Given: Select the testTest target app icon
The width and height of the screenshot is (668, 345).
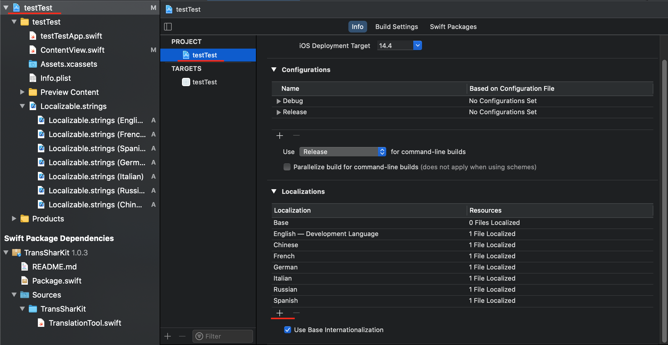Looking at the screenshot, I should 186,82.
